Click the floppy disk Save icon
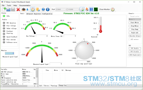Image resolution: width=143 pixels, height=90 pixels. (x=13, y=9)
